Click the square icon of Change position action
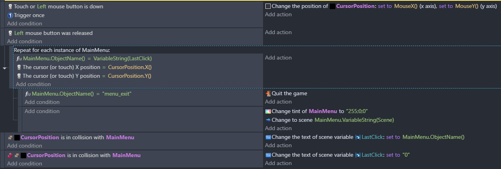This screenshot has height=169, width=501. coord(268,6)
